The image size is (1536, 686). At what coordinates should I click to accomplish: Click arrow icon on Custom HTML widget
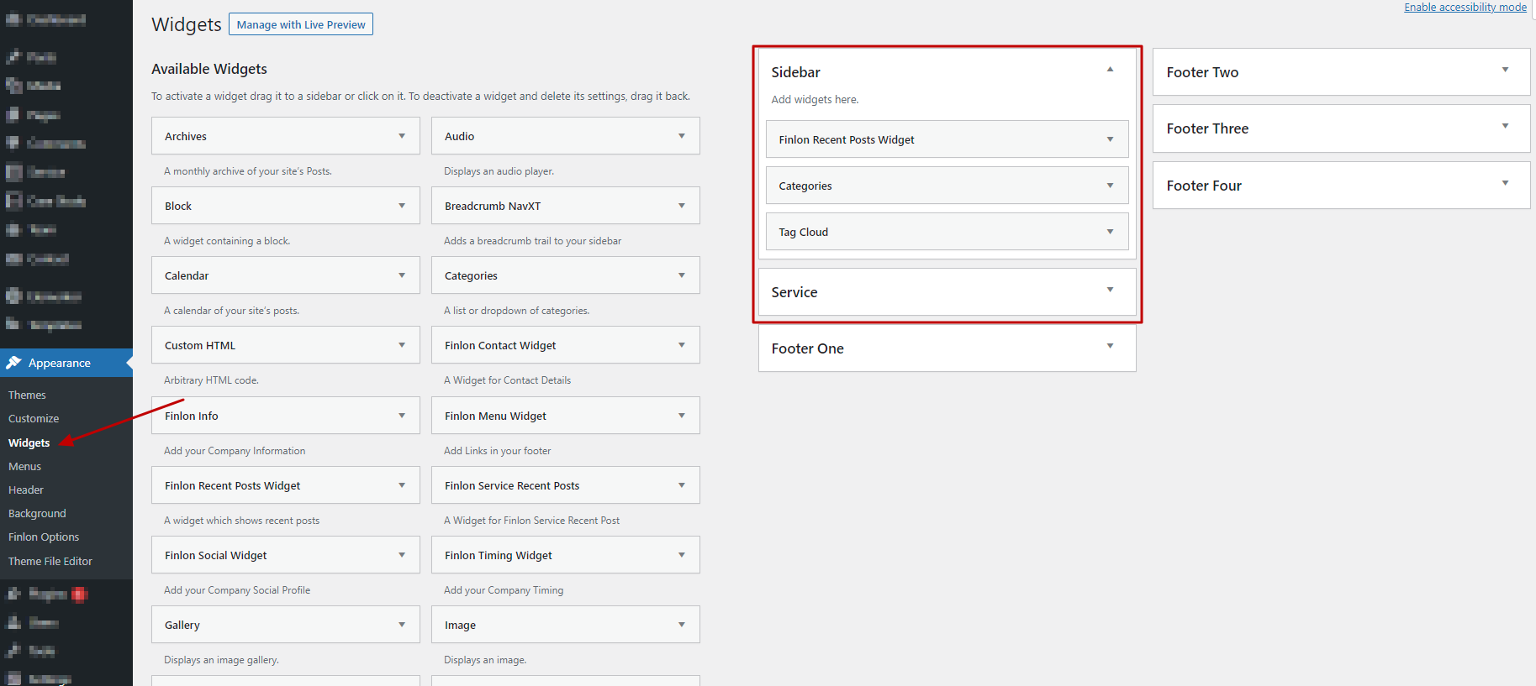(402, 345)
